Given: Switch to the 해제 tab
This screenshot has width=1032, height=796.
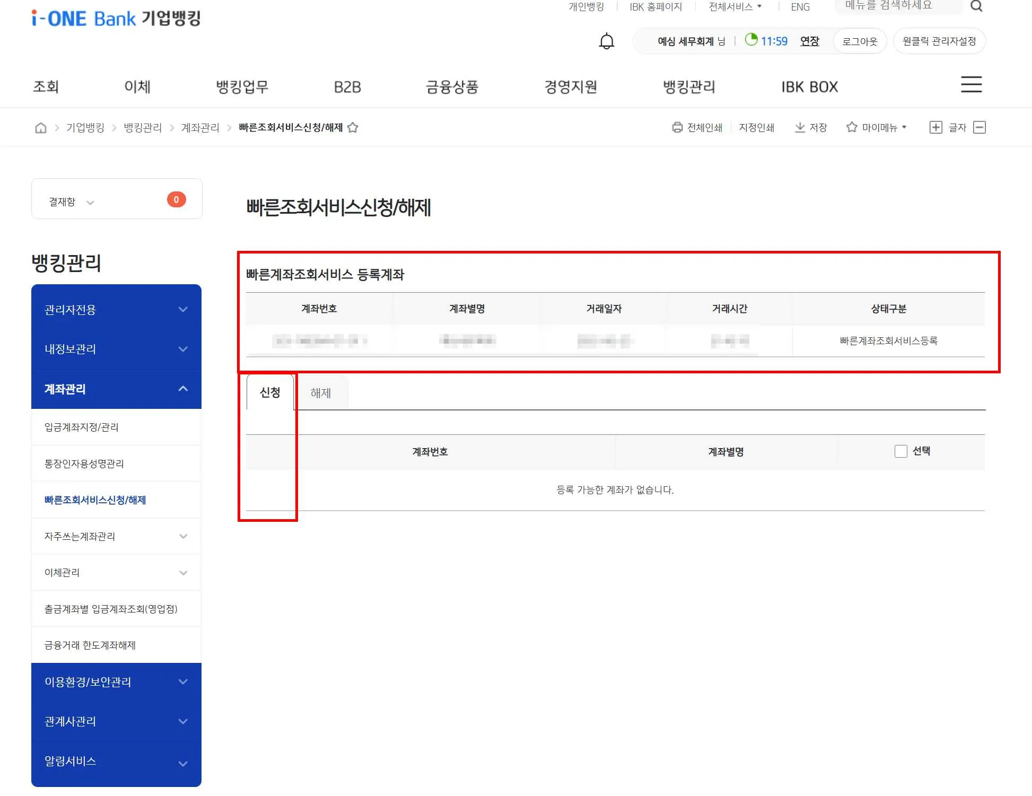Looking at the screenshot, I should pos(320,393).
